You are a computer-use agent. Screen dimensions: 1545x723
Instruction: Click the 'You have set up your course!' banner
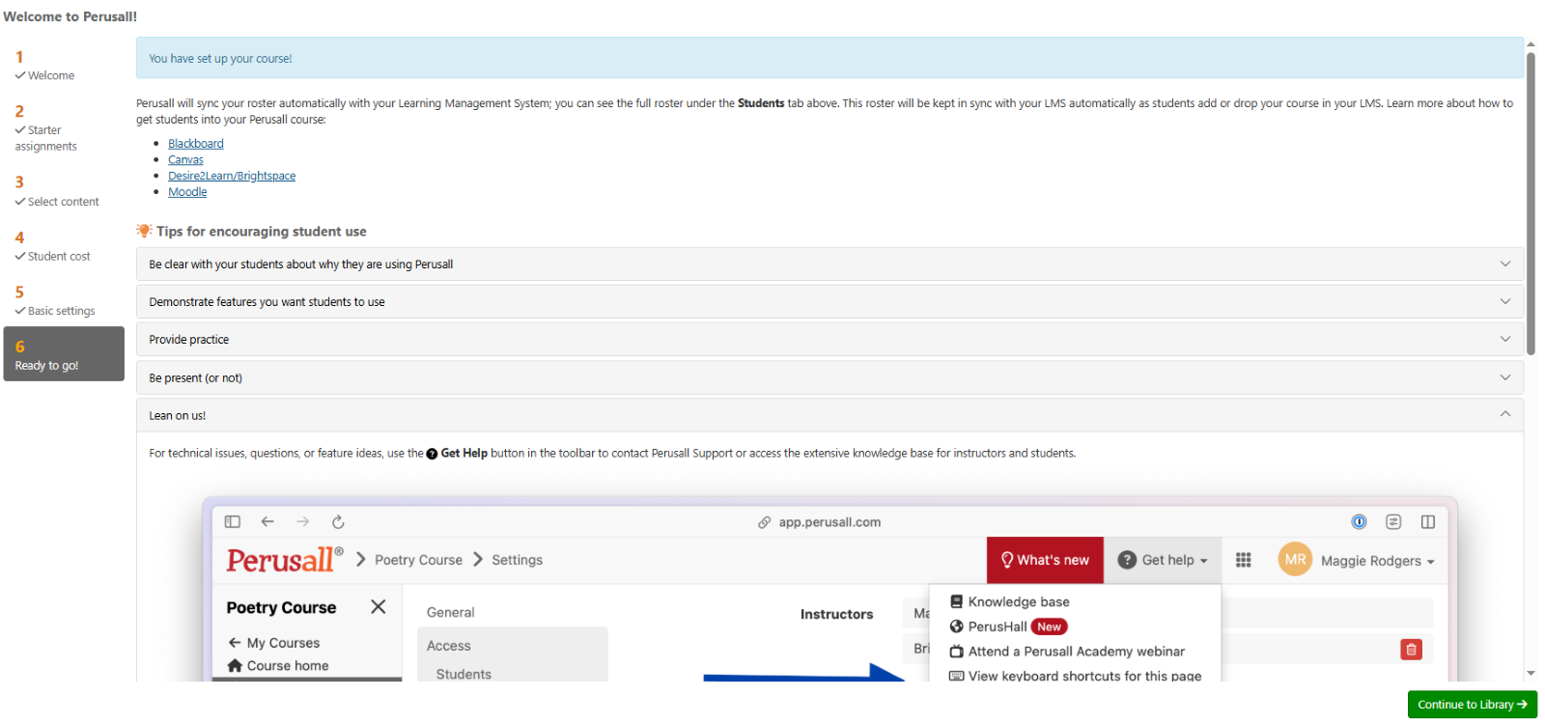tap(829, 58)
